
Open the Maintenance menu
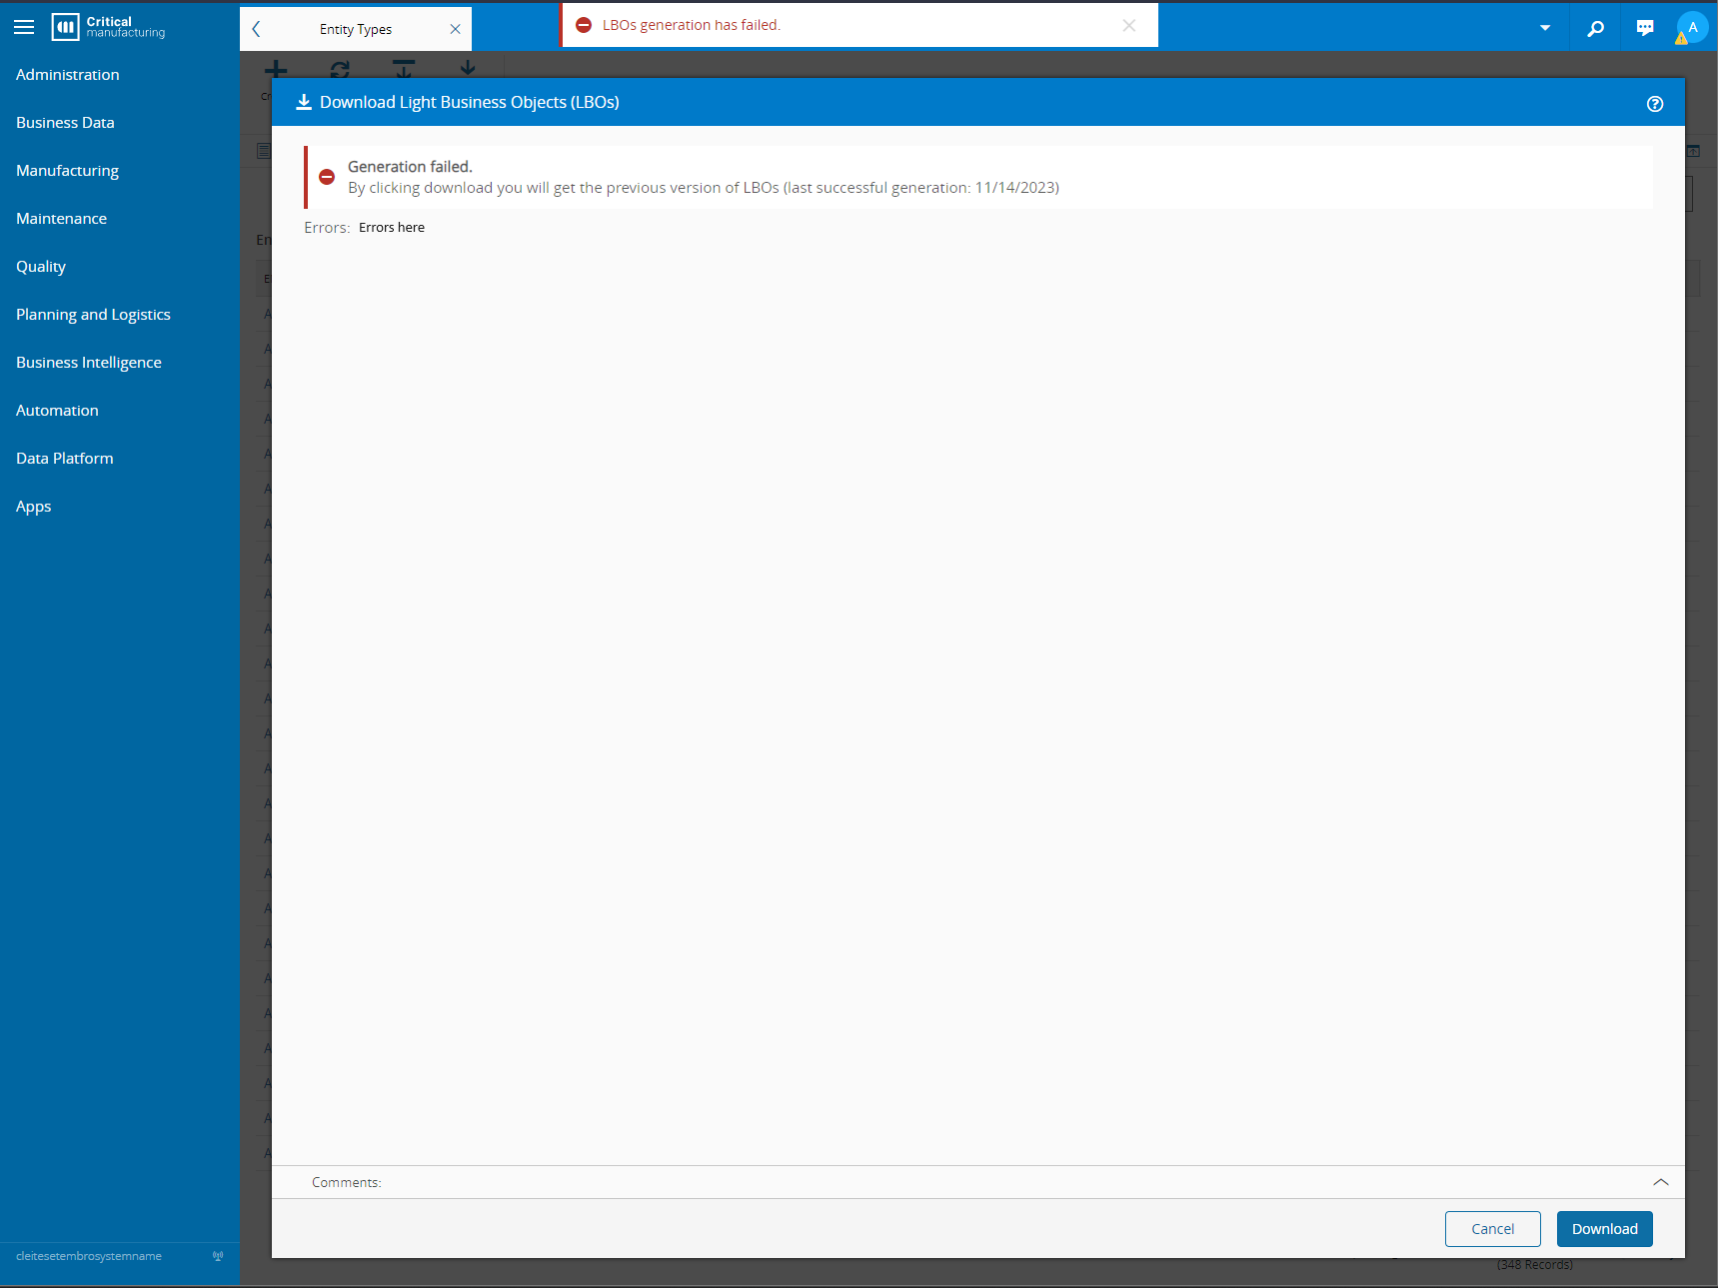tap(61, 219)
